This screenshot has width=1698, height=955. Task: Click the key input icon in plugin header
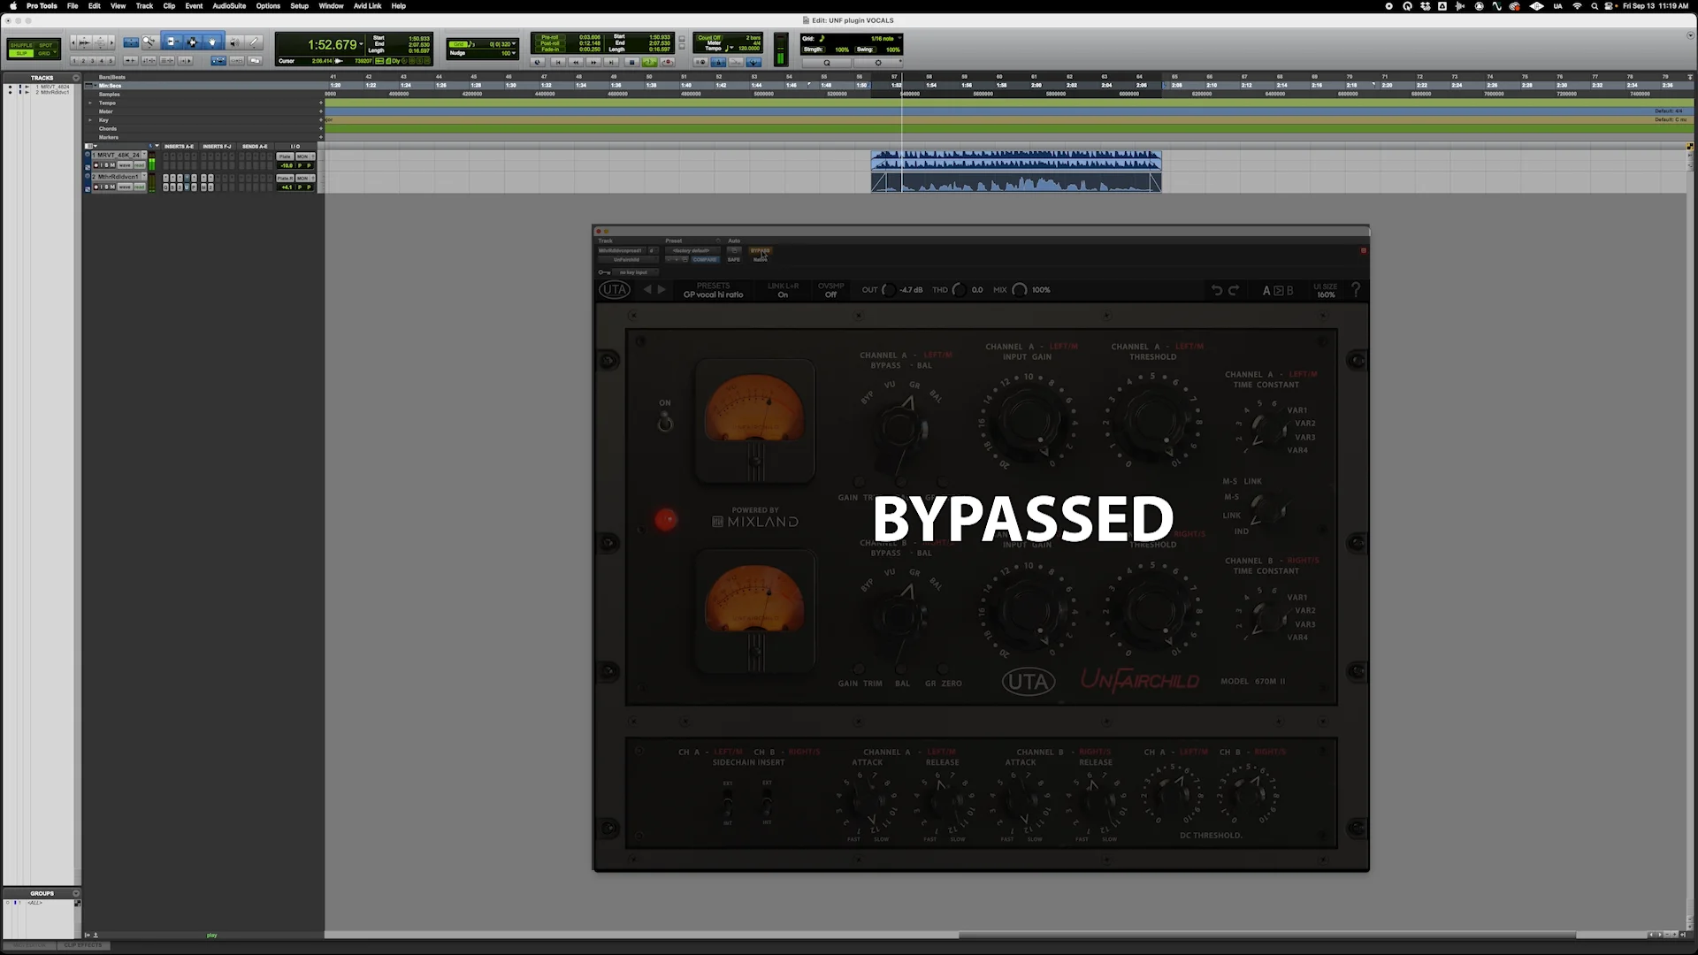pyautogui.click(x=604, y=272)
